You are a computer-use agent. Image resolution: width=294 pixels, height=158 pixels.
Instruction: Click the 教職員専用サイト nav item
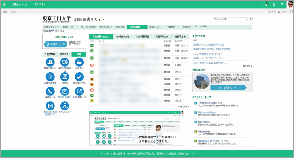[52, 27]
